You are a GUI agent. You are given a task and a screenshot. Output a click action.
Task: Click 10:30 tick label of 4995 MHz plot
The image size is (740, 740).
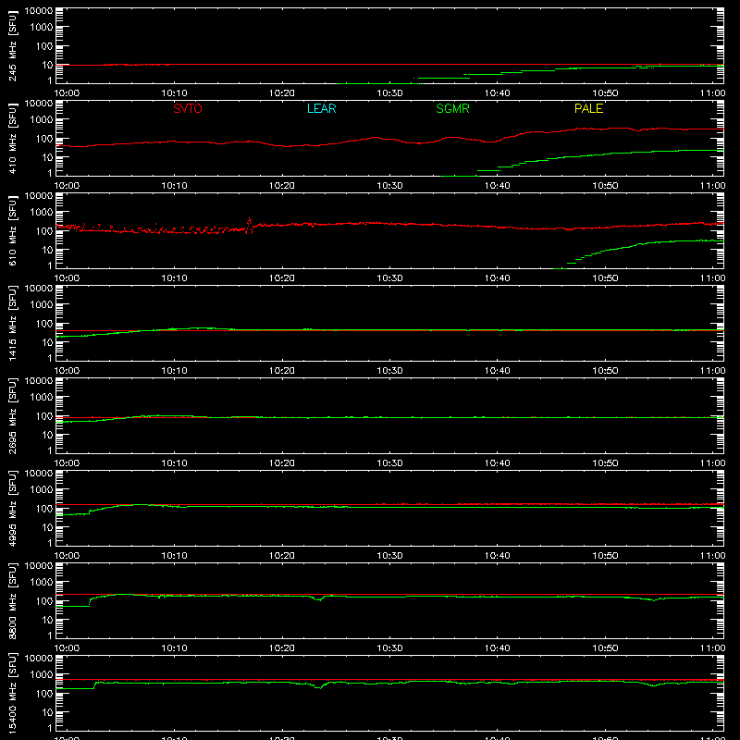point(389,556)
